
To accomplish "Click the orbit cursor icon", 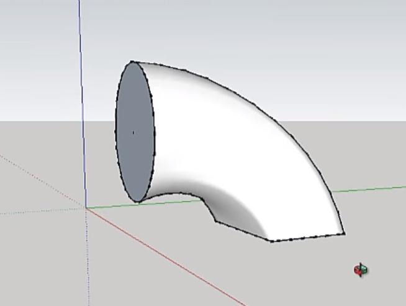I will coord(361,269).
